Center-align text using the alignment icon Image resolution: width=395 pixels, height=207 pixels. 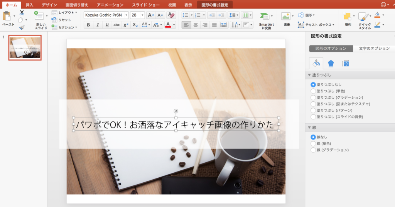pos(196,25)
